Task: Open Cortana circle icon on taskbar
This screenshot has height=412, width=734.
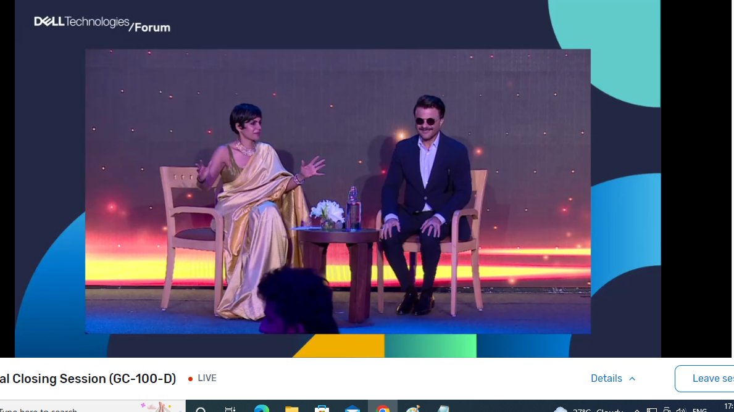Action: pos(201,409)
